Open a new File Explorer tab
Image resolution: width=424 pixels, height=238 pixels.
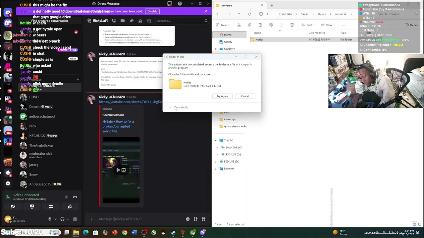click(272, 5)
